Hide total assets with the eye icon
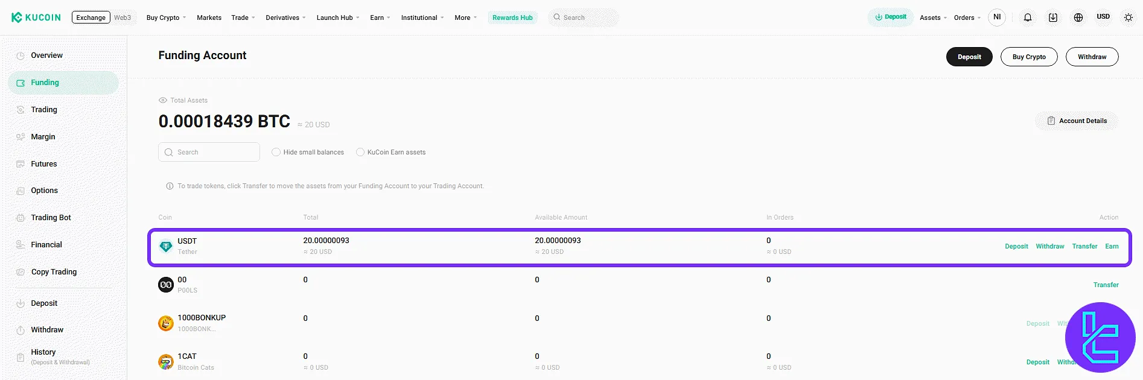 [163, 100]
